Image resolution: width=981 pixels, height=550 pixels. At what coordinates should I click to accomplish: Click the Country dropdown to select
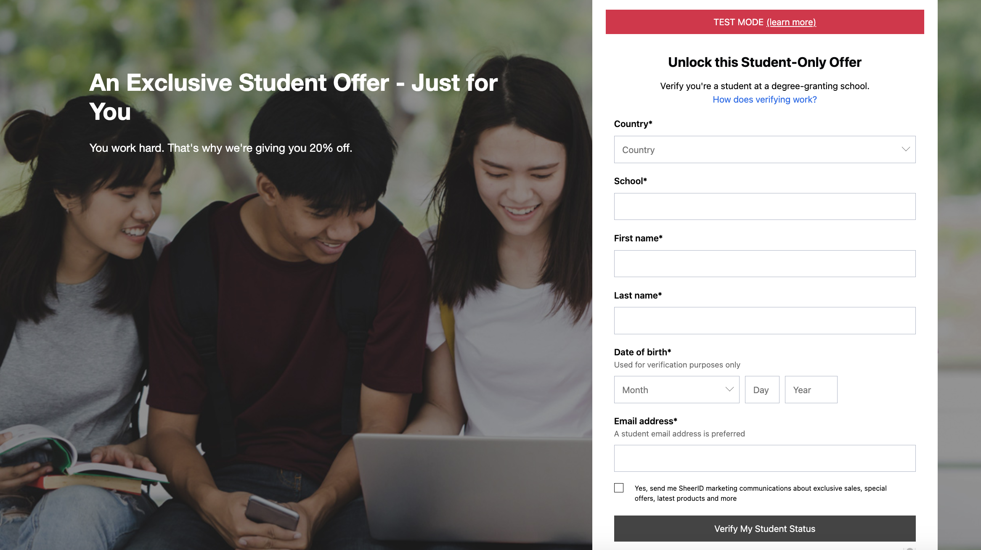point(765,149)
